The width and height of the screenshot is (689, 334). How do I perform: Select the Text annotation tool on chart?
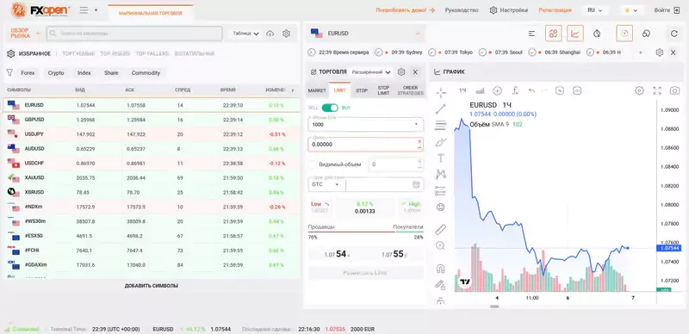click(440, 158)
